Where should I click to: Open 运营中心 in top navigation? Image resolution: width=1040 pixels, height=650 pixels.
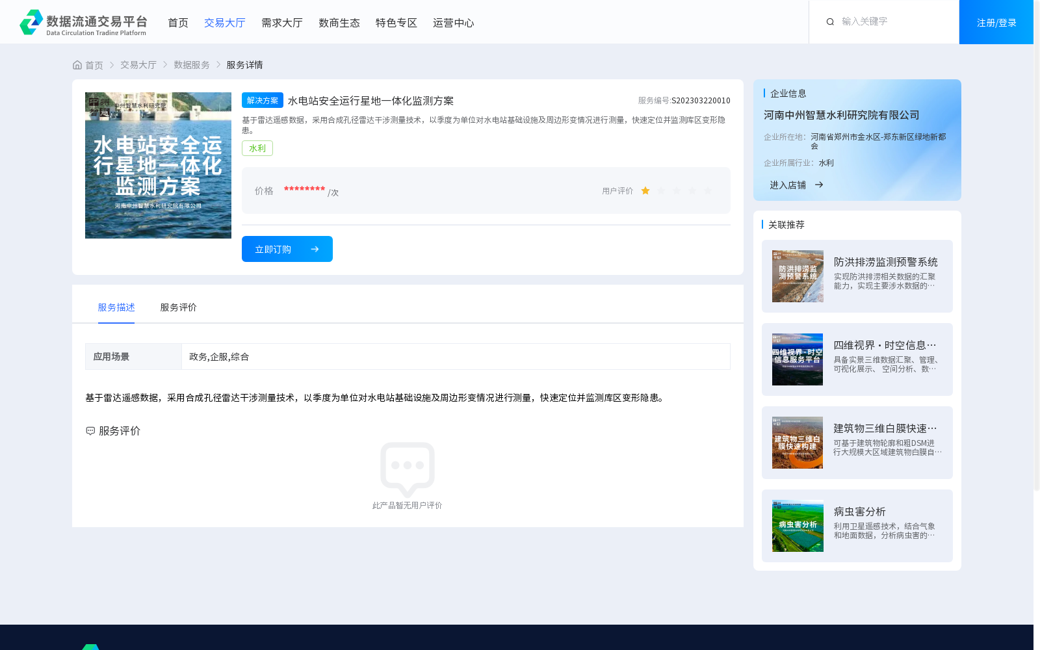coord(454,23)
